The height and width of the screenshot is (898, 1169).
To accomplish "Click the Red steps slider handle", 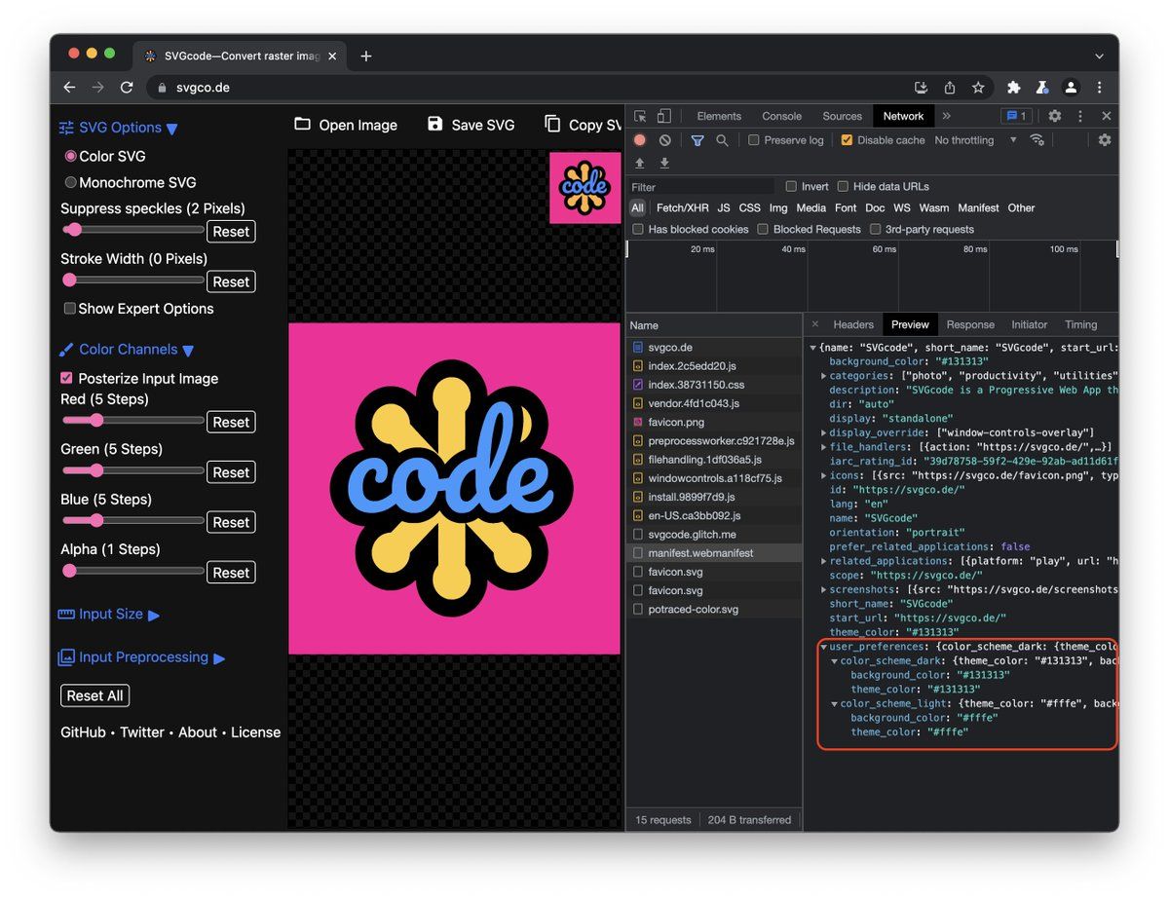I will pyautogui.click(x=95, y=420).
